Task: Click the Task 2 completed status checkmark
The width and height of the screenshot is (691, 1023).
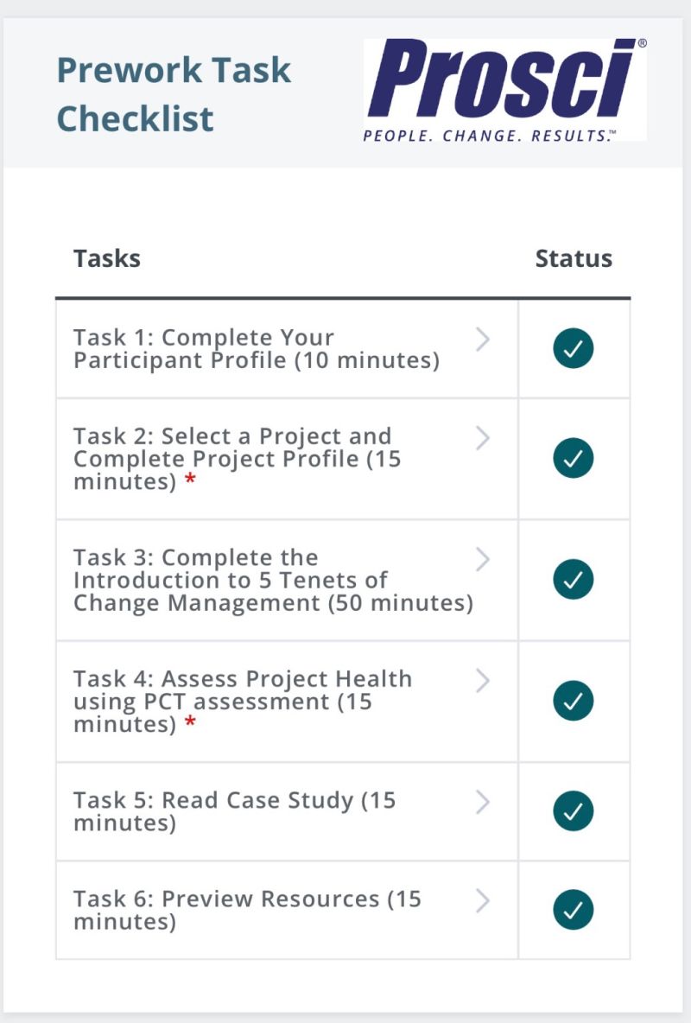Action: [x=573, y=458]
